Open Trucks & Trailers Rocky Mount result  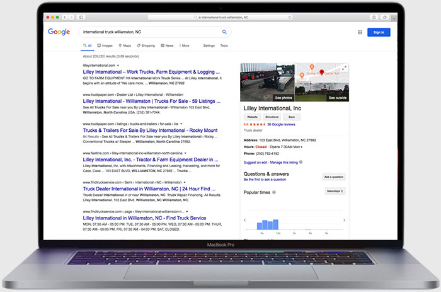pos(150,131)
